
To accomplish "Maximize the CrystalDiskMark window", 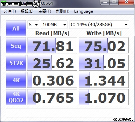I will (x=114, y=2).
